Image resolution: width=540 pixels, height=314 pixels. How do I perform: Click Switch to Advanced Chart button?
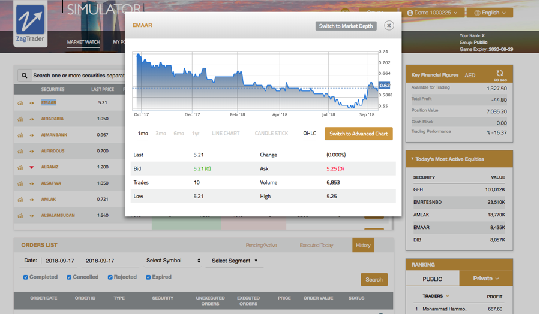point(359,134)
